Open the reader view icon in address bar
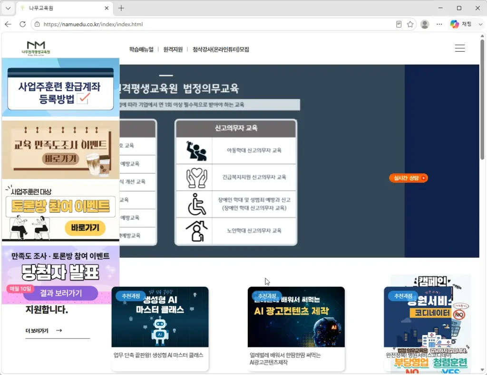The height and width of the screenshot is (375, 487). coord(399,24)
